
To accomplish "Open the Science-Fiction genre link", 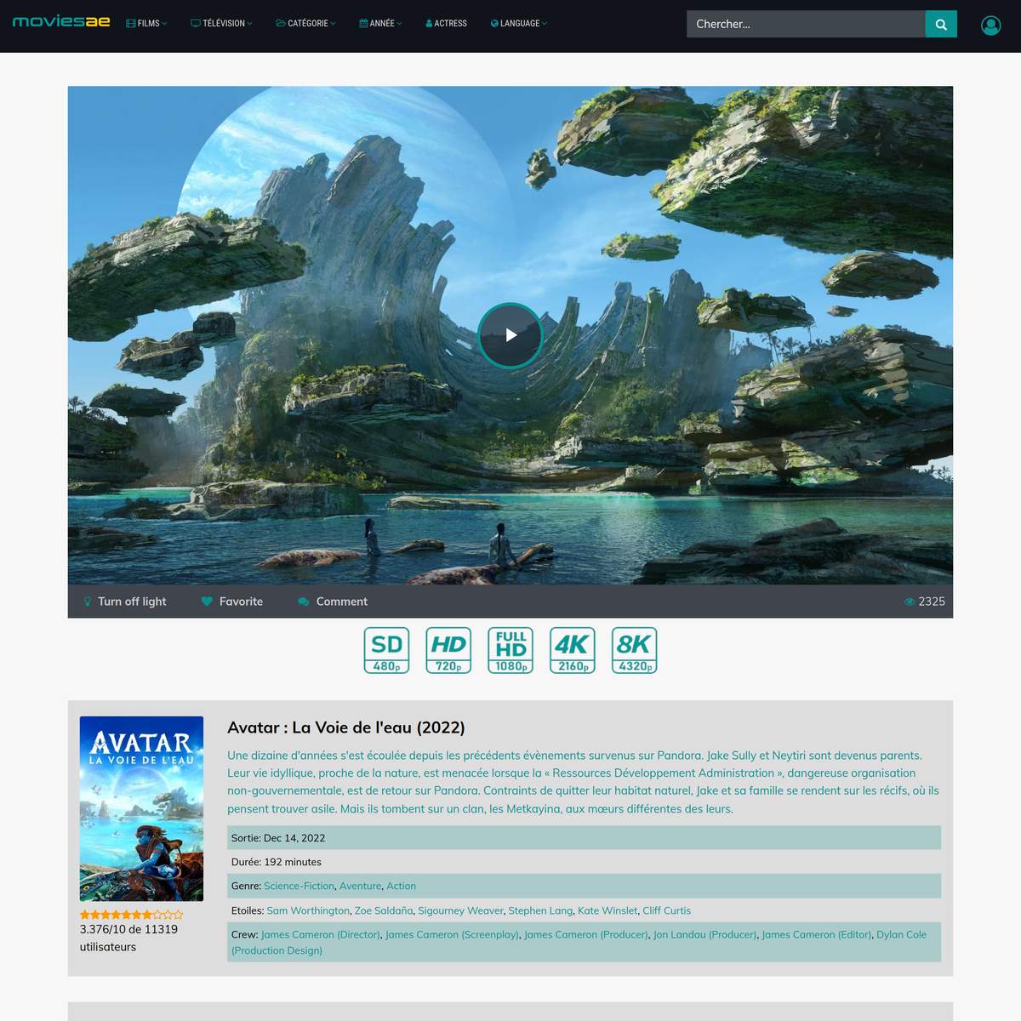I will pos(299,886).
